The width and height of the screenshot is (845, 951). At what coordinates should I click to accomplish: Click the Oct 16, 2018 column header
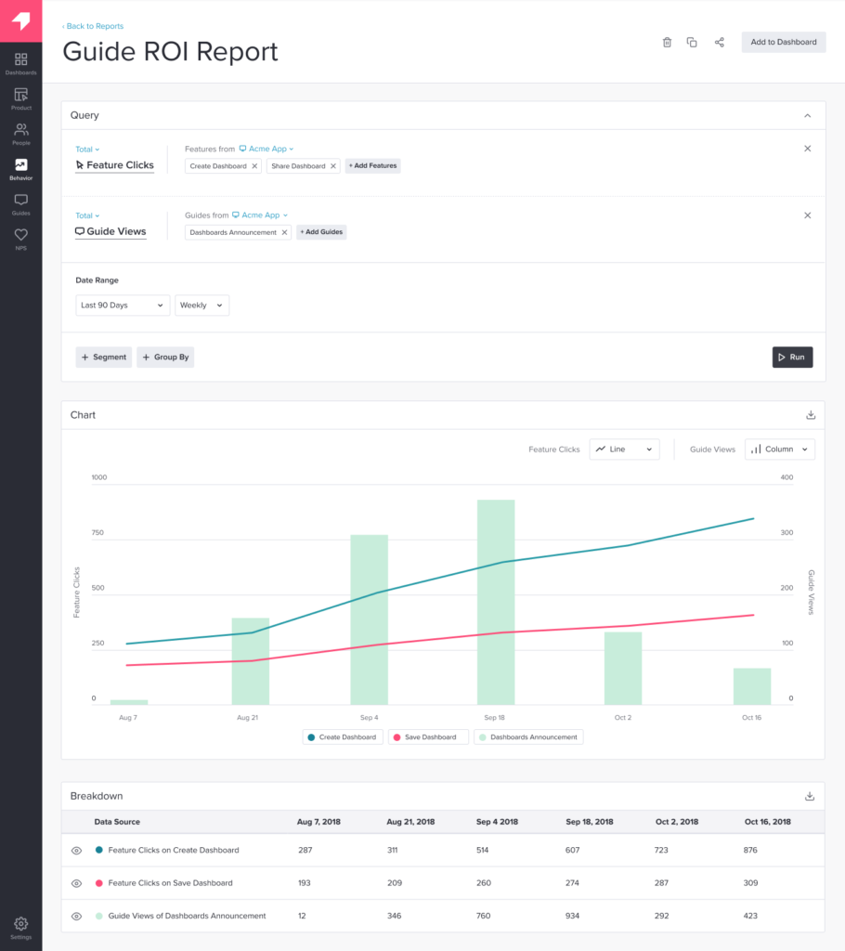coord(767,822)
